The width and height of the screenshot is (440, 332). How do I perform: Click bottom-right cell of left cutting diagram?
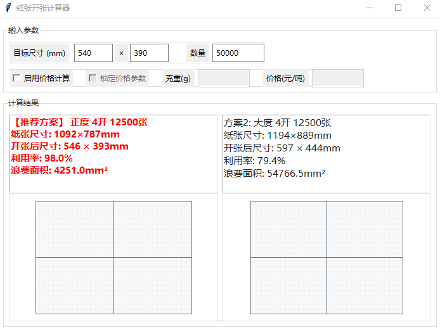tap(153, 286)
